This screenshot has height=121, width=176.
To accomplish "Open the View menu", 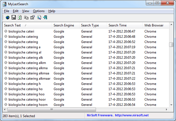I will coord(26,11).
